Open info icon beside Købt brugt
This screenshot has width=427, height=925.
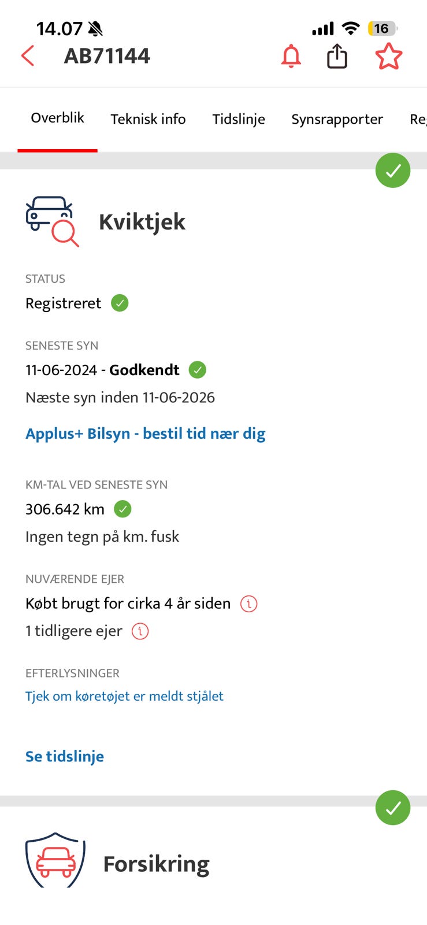coord(248,604)
